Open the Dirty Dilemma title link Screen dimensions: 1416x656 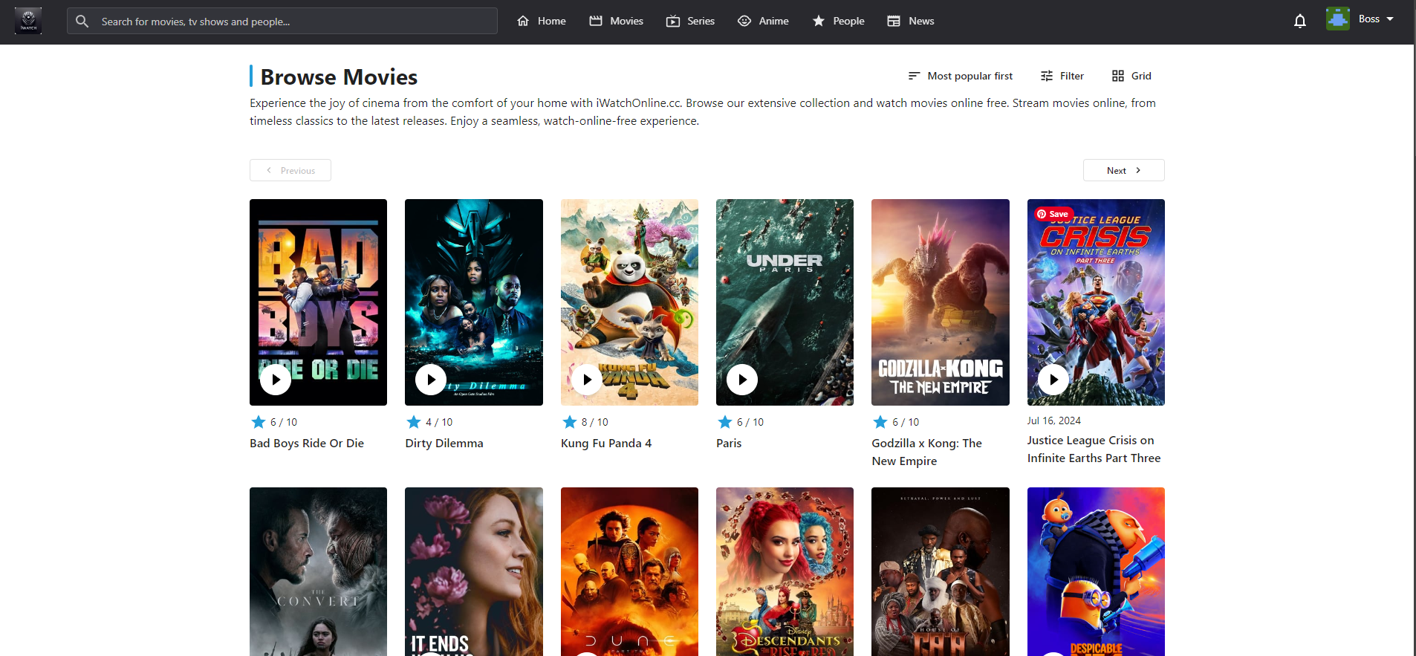click(x=444, y=443)
